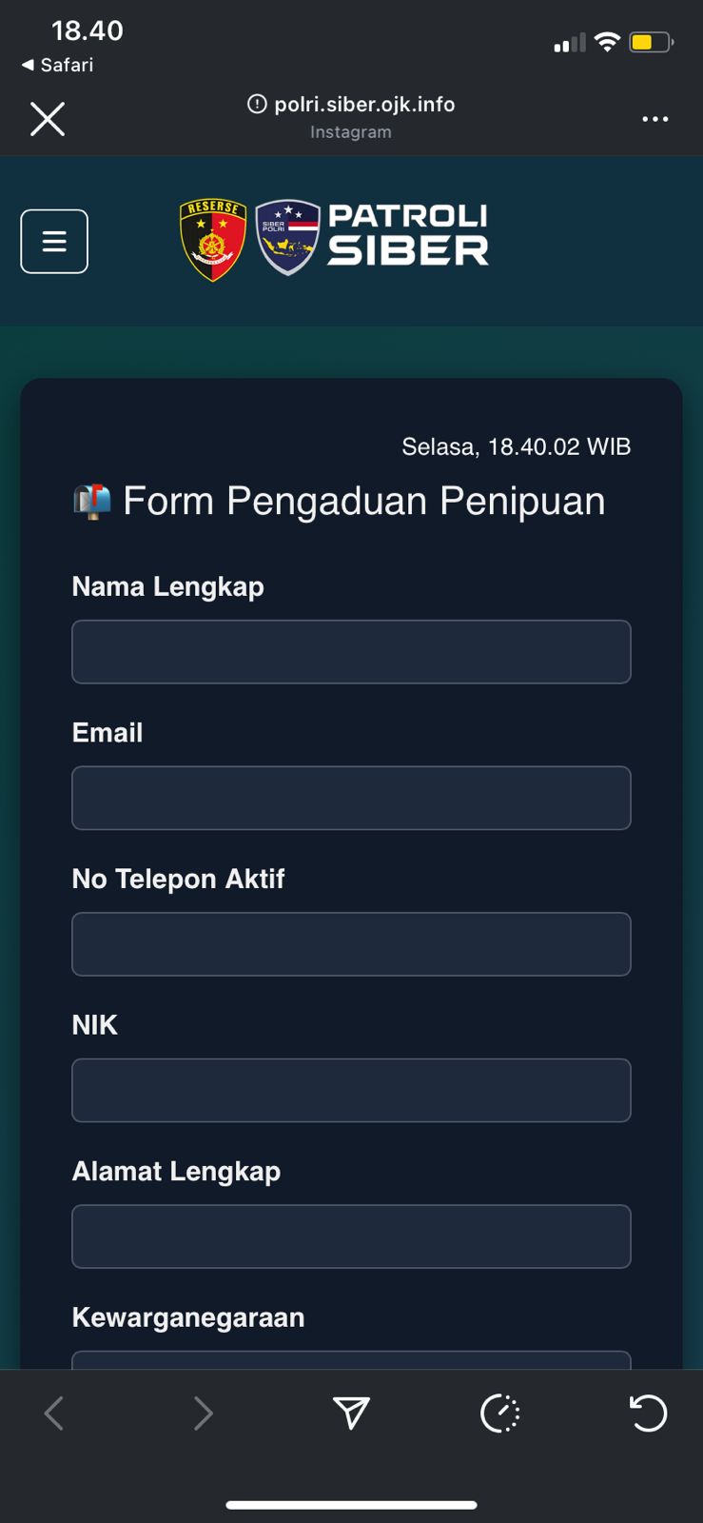Focus the Alamat Lengkap input field

coord(351,1236)
